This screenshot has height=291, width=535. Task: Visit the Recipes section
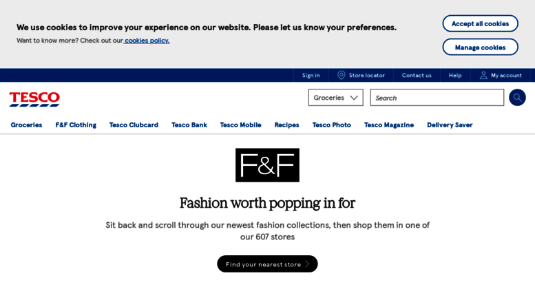(286, 125)
